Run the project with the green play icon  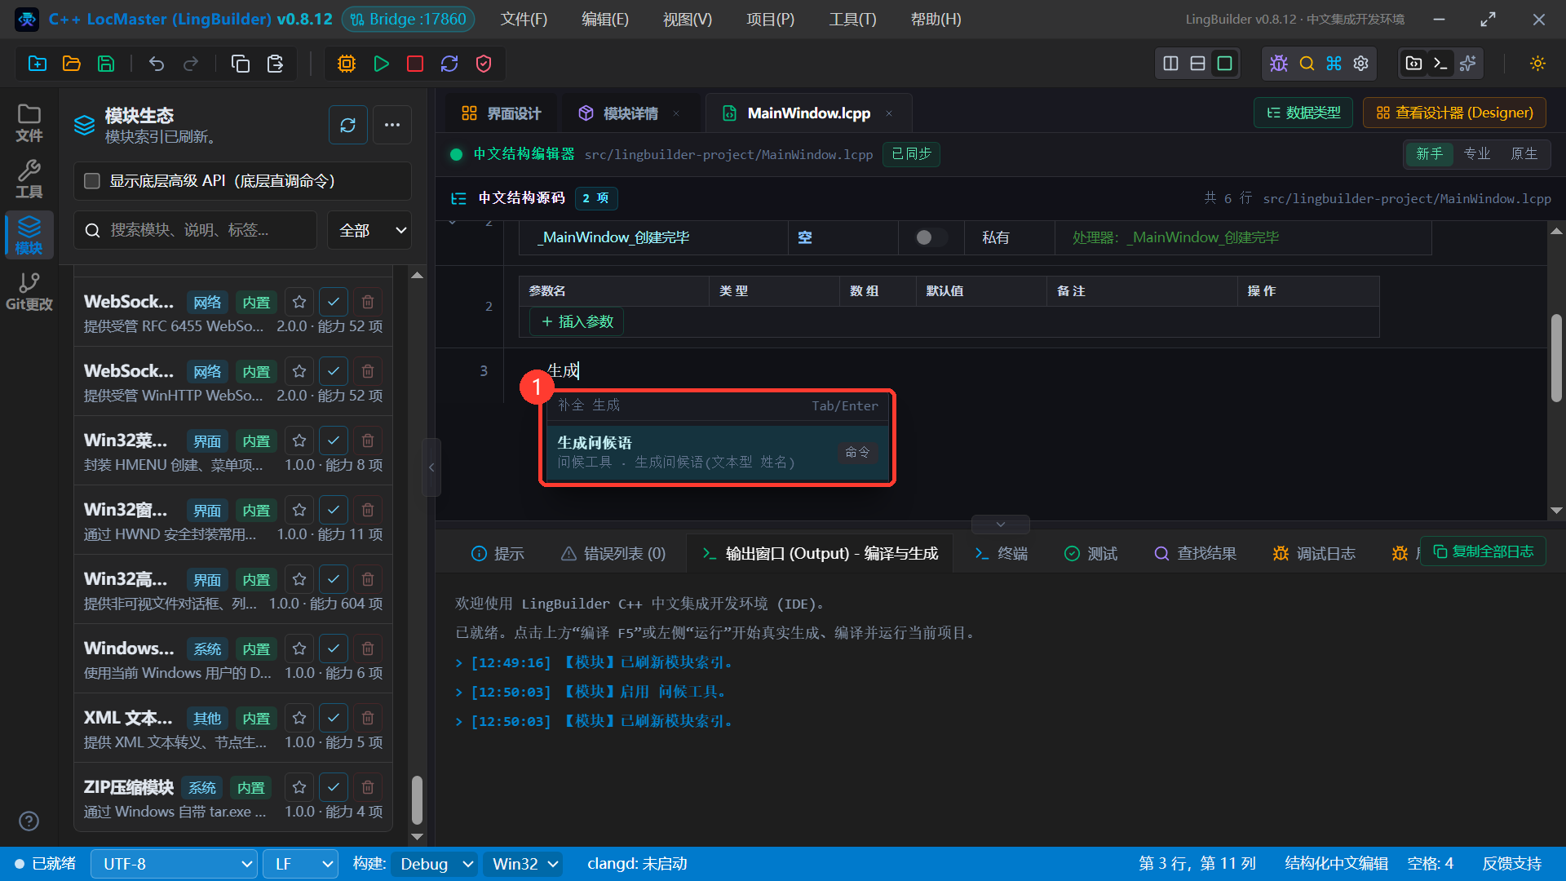pyautogui.click(x=381, y=64)
